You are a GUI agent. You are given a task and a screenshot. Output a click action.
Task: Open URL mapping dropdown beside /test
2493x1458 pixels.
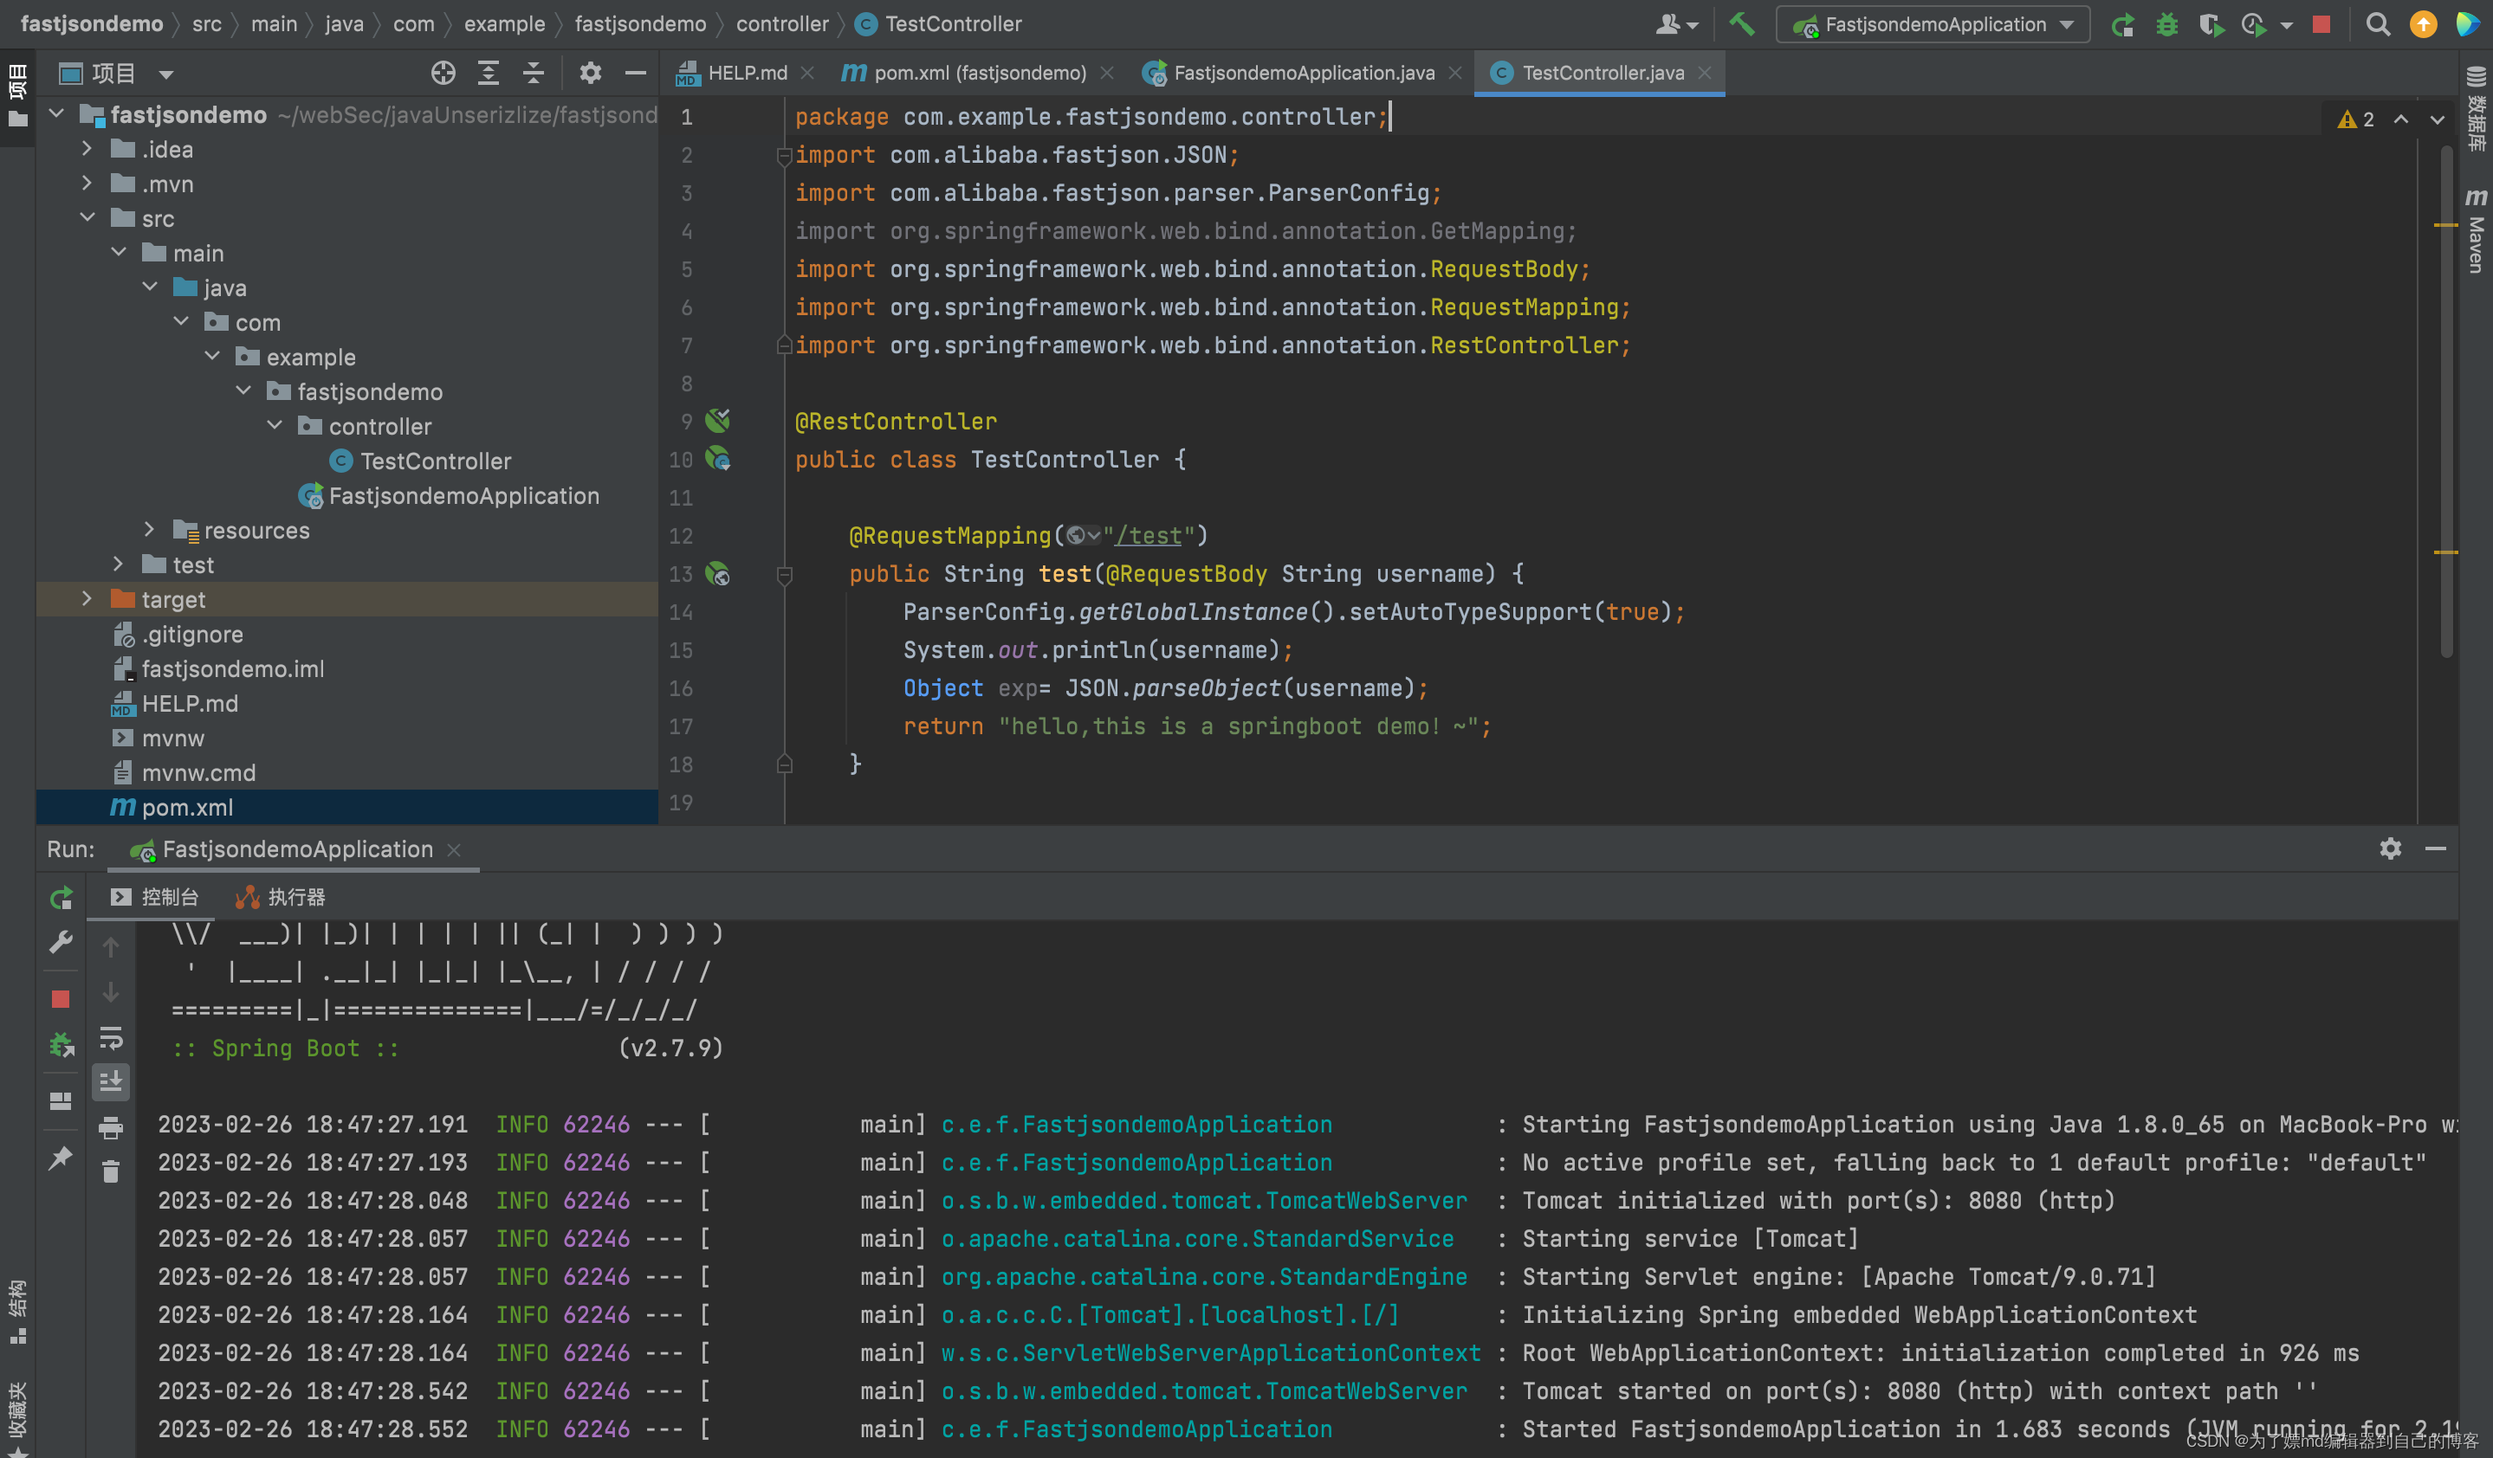(x=1084, y=536)
